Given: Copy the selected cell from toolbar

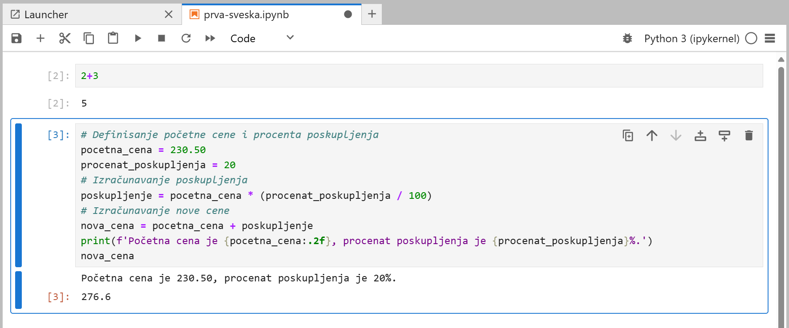Looking at the screenshot, I should (89, 38).
